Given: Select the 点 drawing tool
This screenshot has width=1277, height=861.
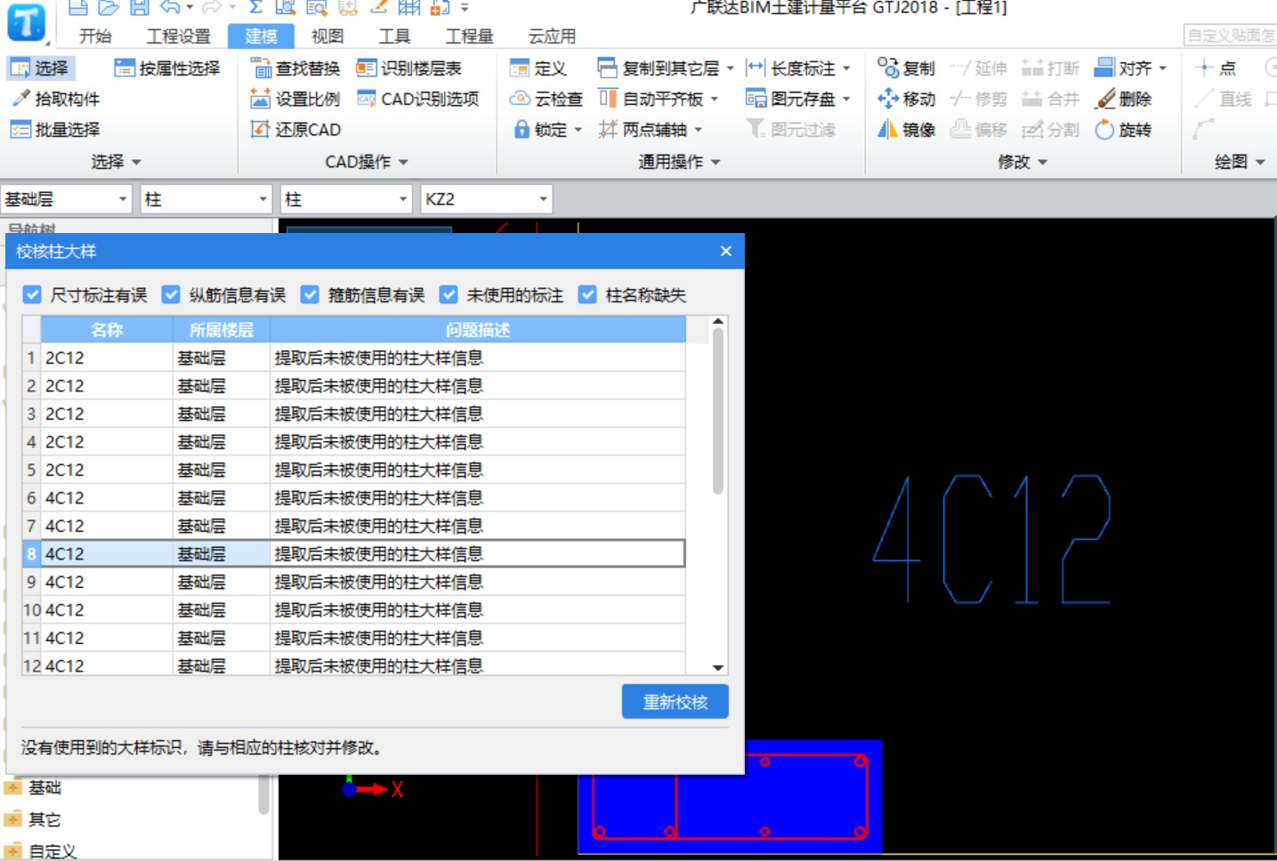Looking at the screenshot, I should (x=1216, y=68).
